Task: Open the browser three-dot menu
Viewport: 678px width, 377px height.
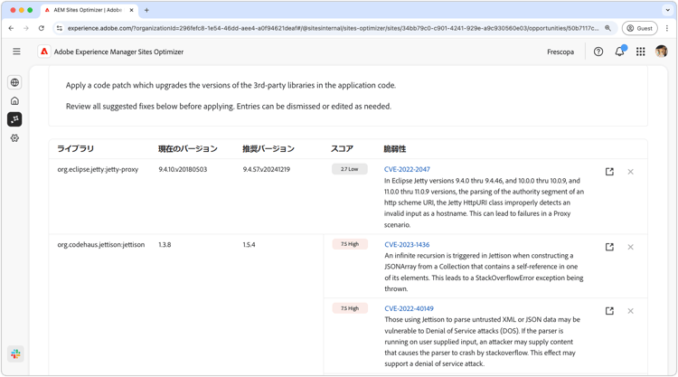Action: 667,28
